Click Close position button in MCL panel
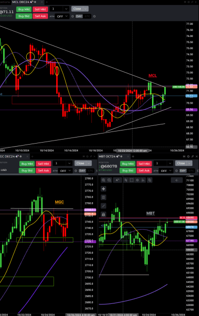199x316 pixels. click(x=77, y=9)
